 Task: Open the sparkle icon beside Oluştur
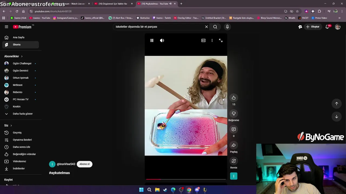coord(300,27)
